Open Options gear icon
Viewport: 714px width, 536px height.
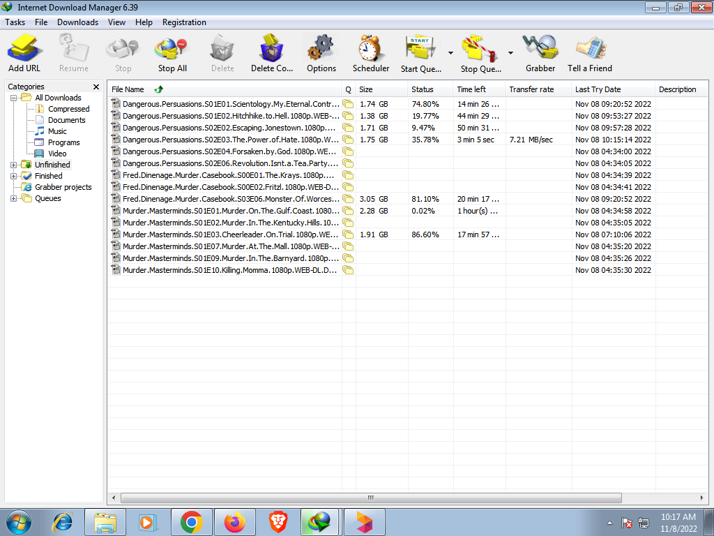pos(321,48)
